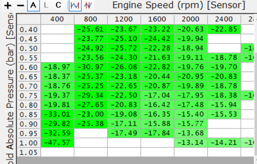Select the 1600 rpm column header
Image resolution: width=257 pixels, height=164 pixels.
tap(157, 19)
